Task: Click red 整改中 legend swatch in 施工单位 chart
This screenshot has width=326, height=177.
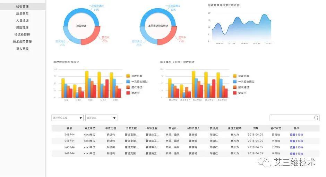Action: (x=235, y=93)
